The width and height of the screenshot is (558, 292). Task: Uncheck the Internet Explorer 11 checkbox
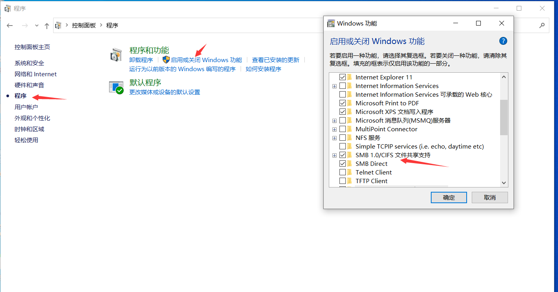343,77
